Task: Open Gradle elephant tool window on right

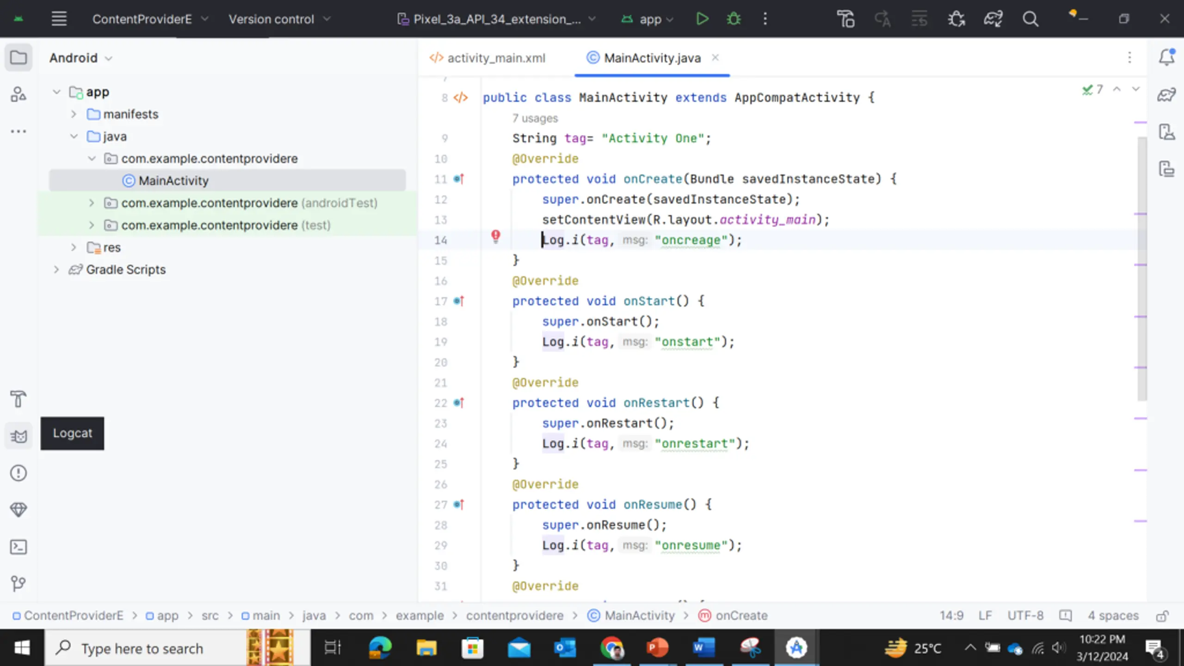Action: pyautogui.click(x=1166, y=95)
